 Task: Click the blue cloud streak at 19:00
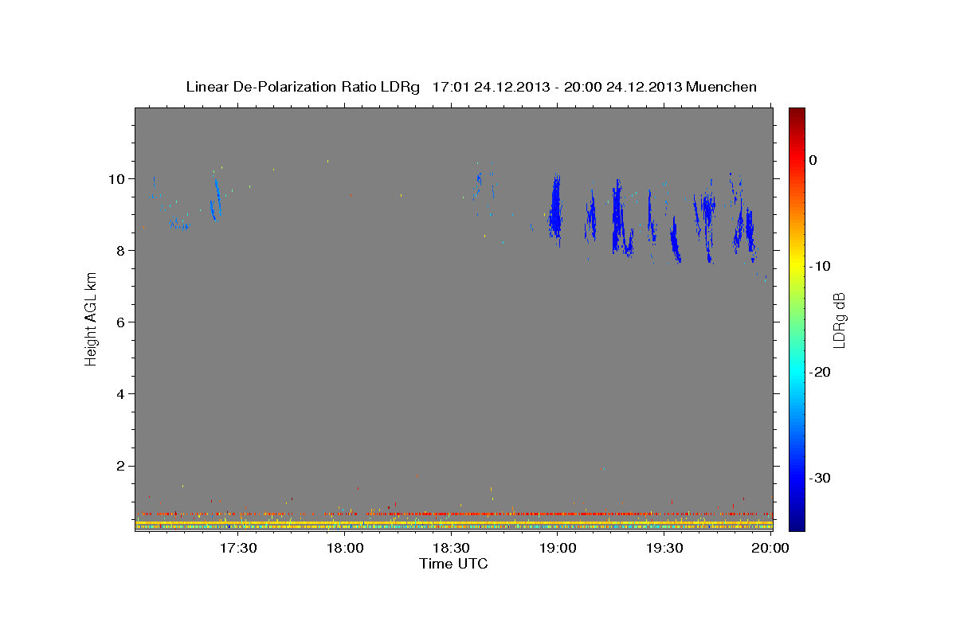point(555,209)
